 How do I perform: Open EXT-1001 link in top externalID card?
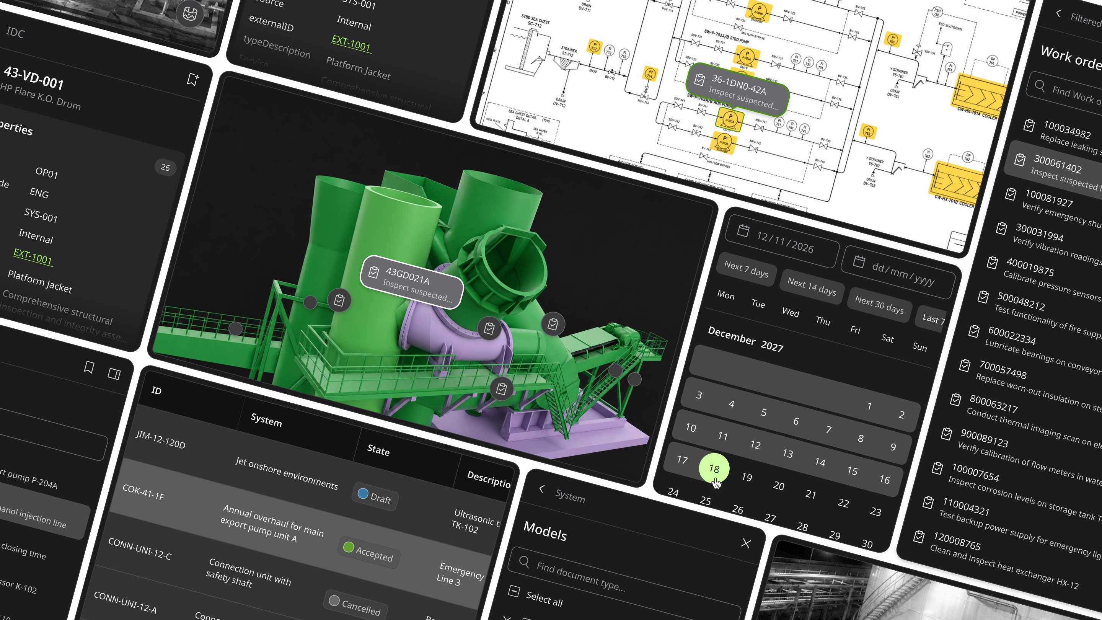351,43
